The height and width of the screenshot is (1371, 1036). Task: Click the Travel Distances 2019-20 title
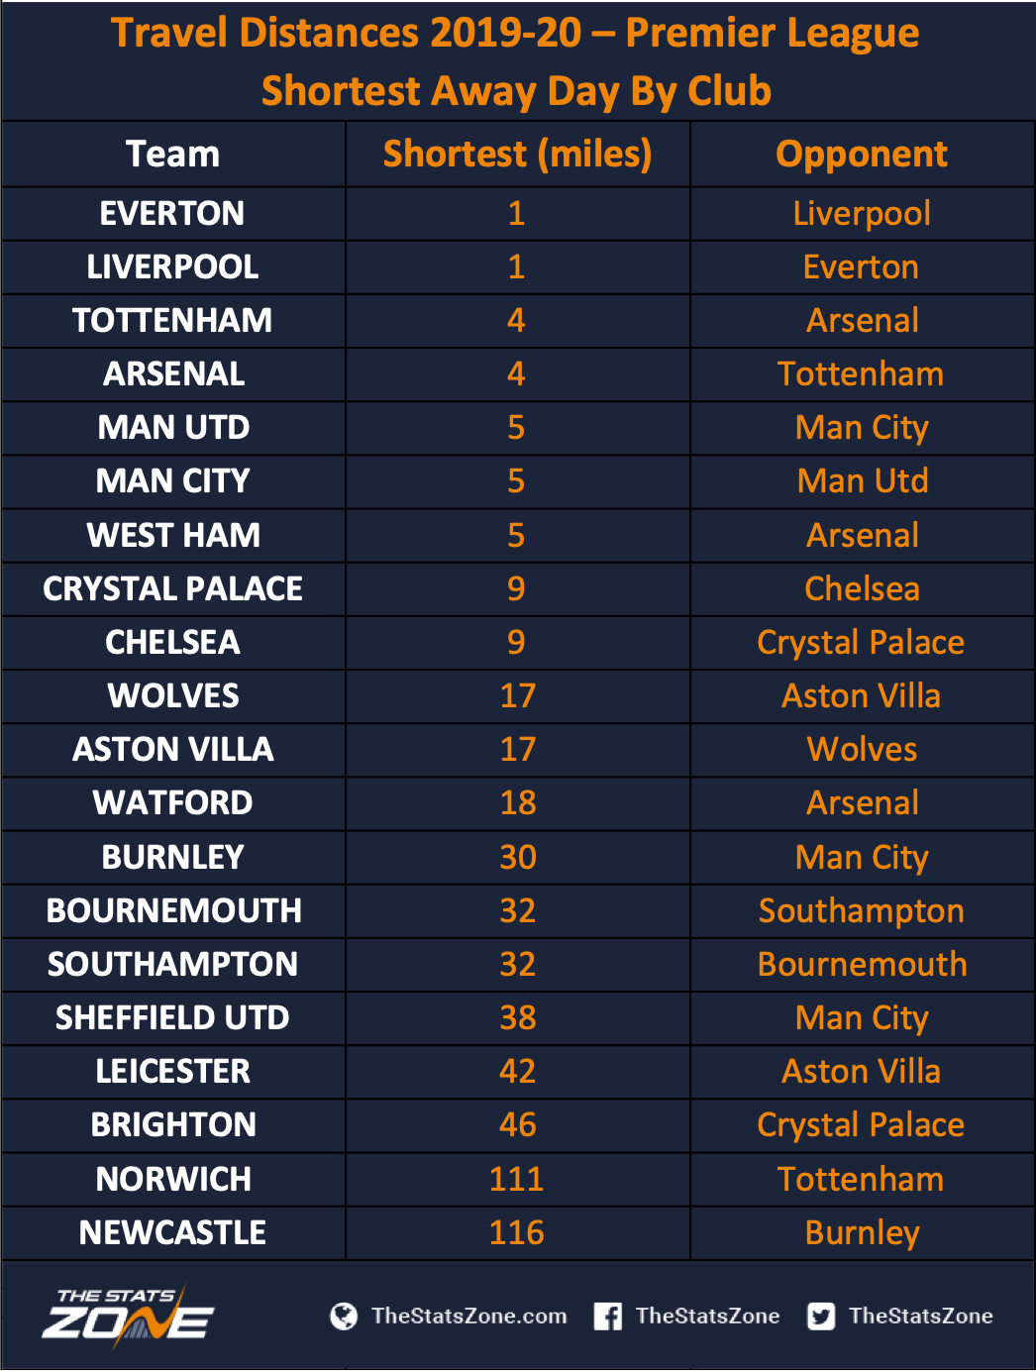(x=516, y=34)
